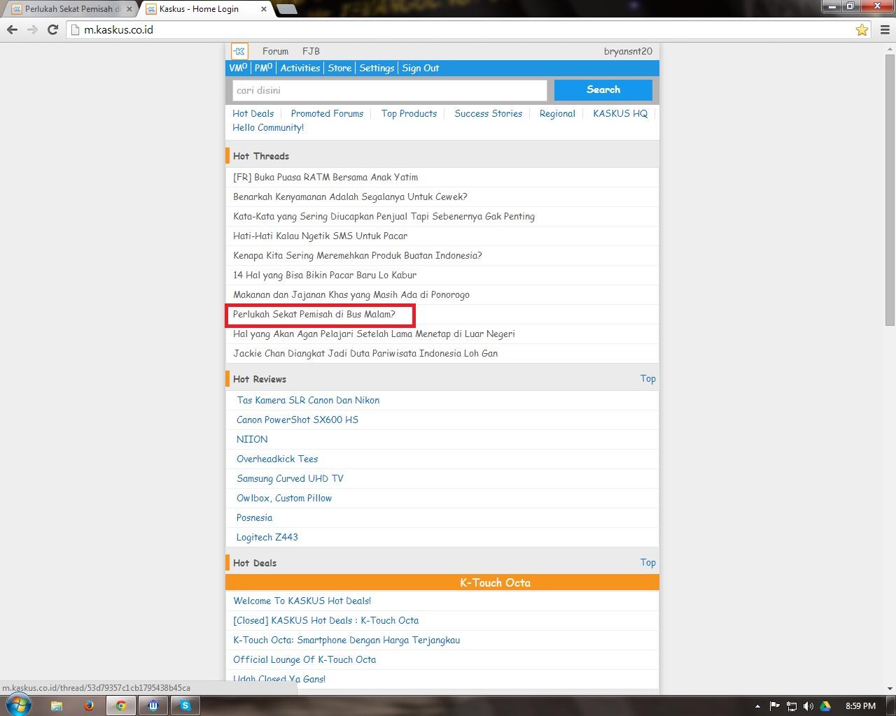Open File Explorer from taskbar
Image resolution: width=896 pixels, height=716 pixels.
(x=57, y=706)
